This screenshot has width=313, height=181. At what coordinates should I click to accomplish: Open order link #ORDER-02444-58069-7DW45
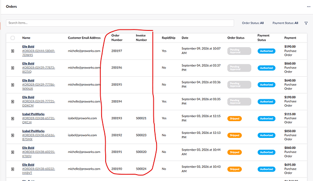(39, 53)
